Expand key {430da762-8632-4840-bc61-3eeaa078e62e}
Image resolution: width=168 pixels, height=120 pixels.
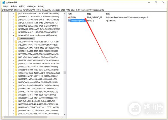pyautogui.click(x=13, y=57)
